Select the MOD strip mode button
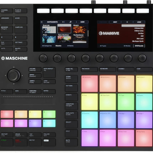 pos(21,92)
